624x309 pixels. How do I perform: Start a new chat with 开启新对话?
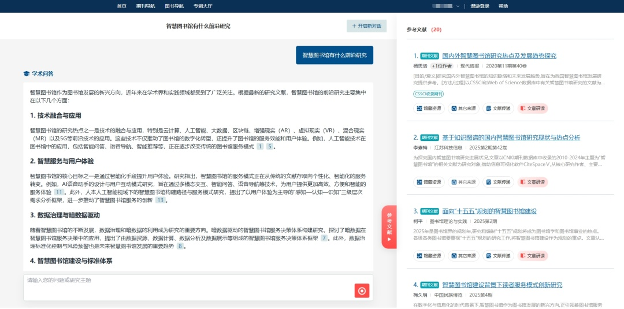click(366, 26)
